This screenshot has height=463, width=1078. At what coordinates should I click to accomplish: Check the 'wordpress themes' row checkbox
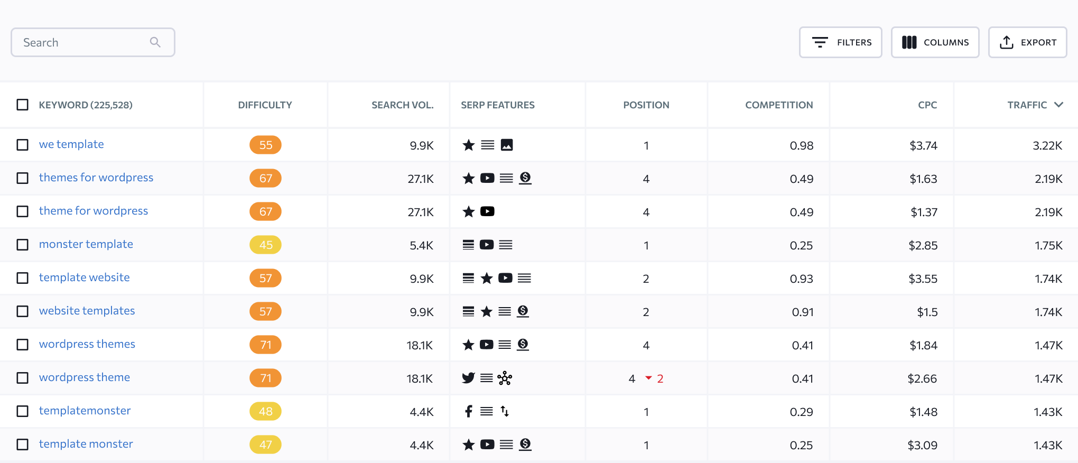[x=23, y=345]
